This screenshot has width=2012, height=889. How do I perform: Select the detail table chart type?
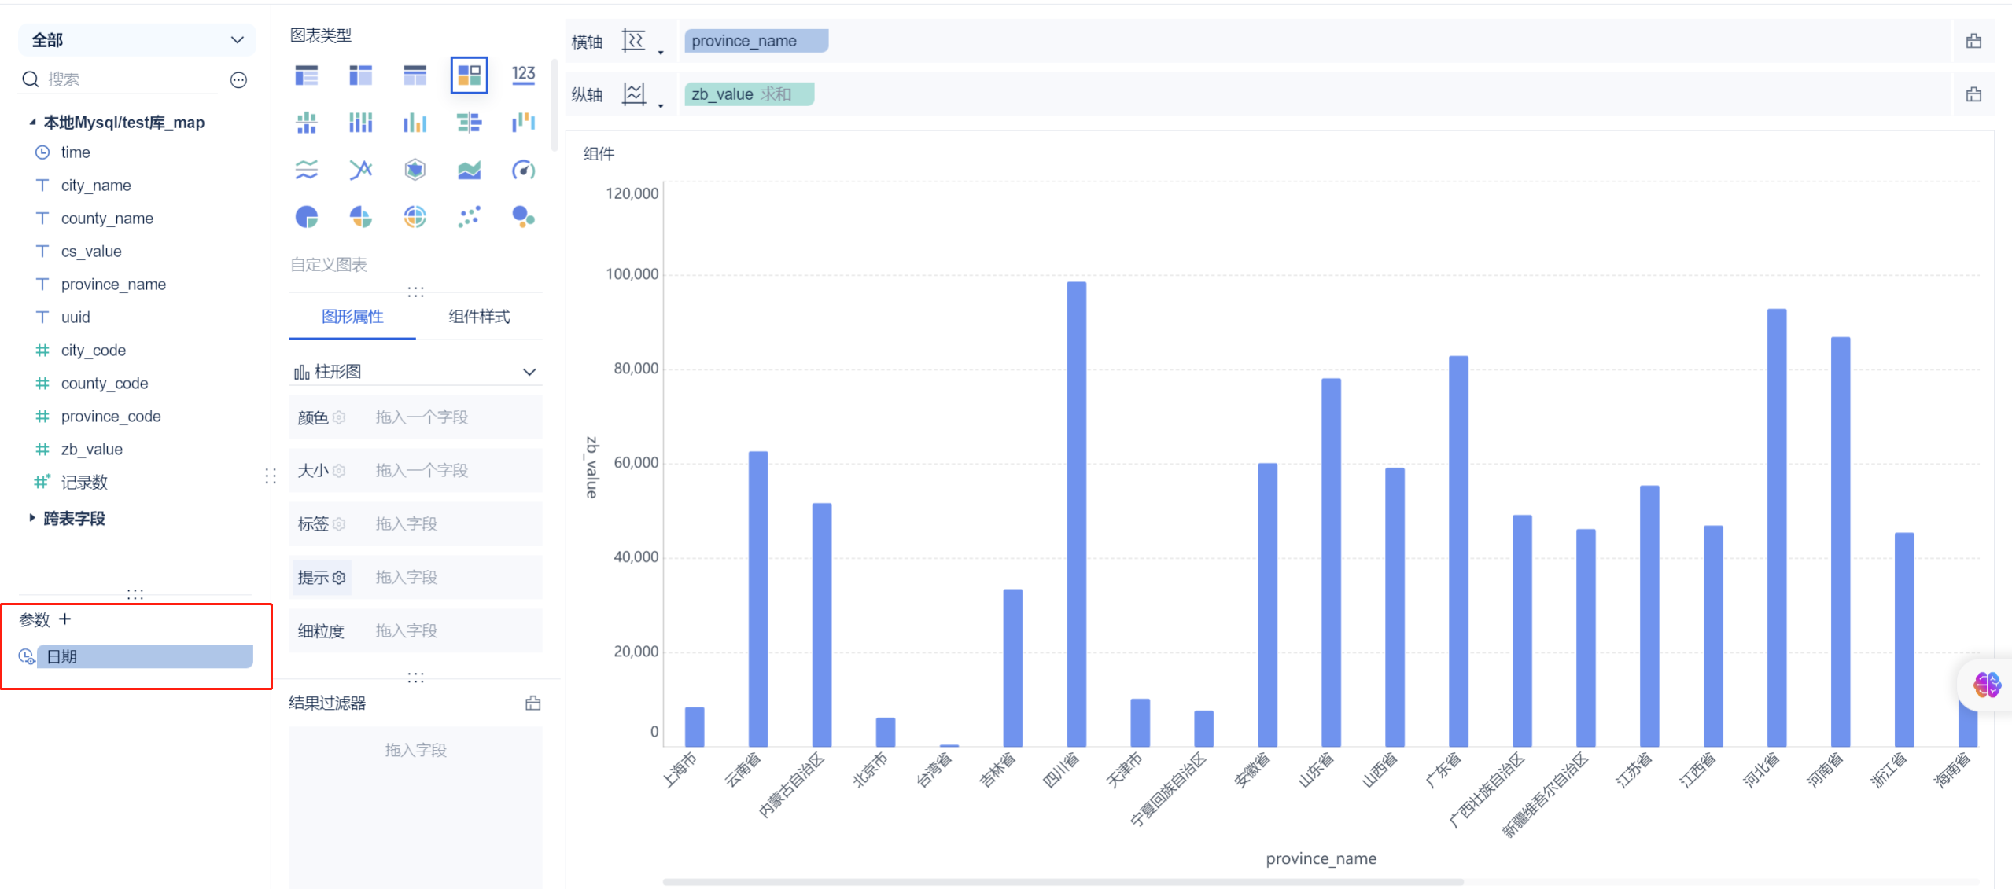click(x=415, y=75)
